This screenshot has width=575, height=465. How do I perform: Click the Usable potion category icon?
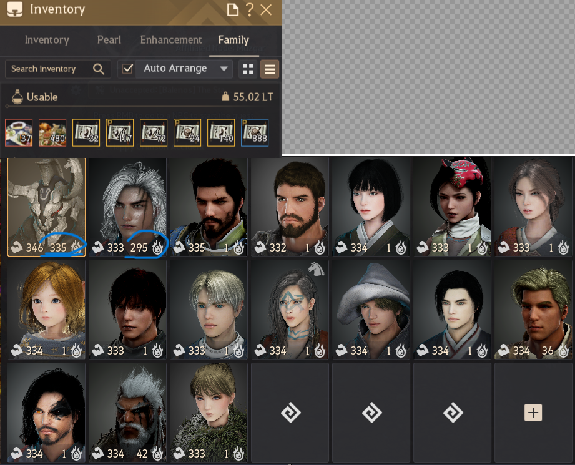point(17,97)
